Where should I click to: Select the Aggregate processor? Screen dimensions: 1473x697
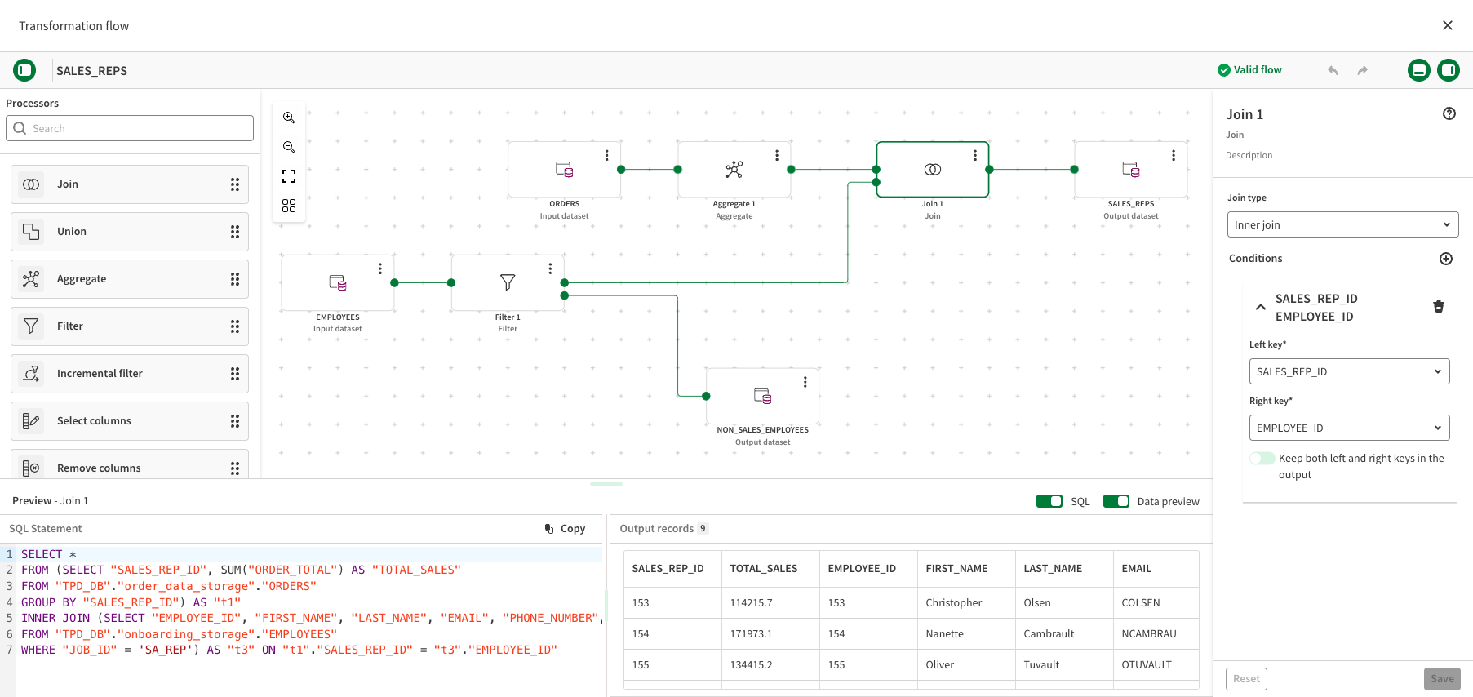click(130, 279)
